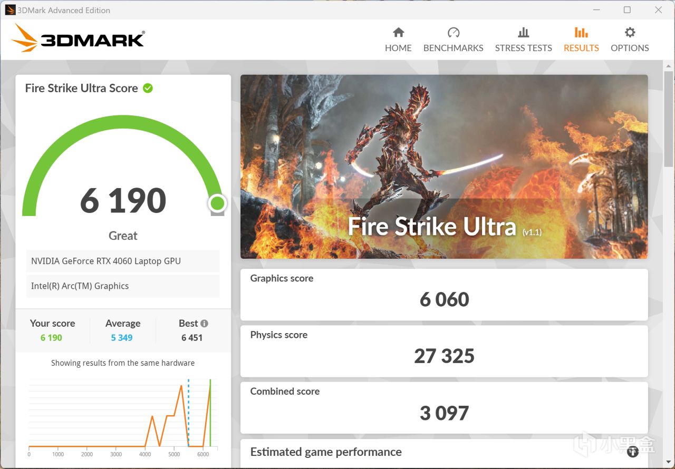Click the Best score value 6 451
The width and height of the screenshot is (675, 469).
click(192, 338)
